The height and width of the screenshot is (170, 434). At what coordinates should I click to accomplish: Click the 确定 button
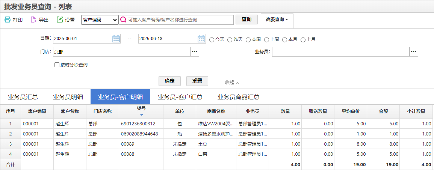click(170, 81)
